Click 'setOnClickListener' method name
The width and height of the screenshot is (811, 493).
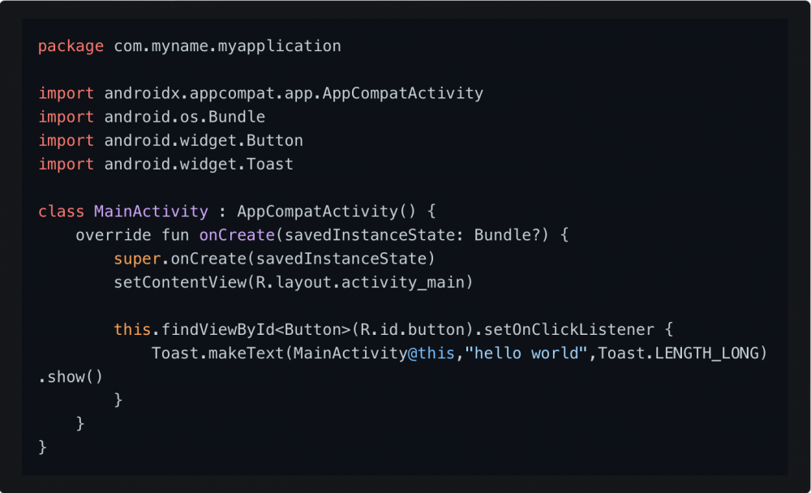point(569,329)
